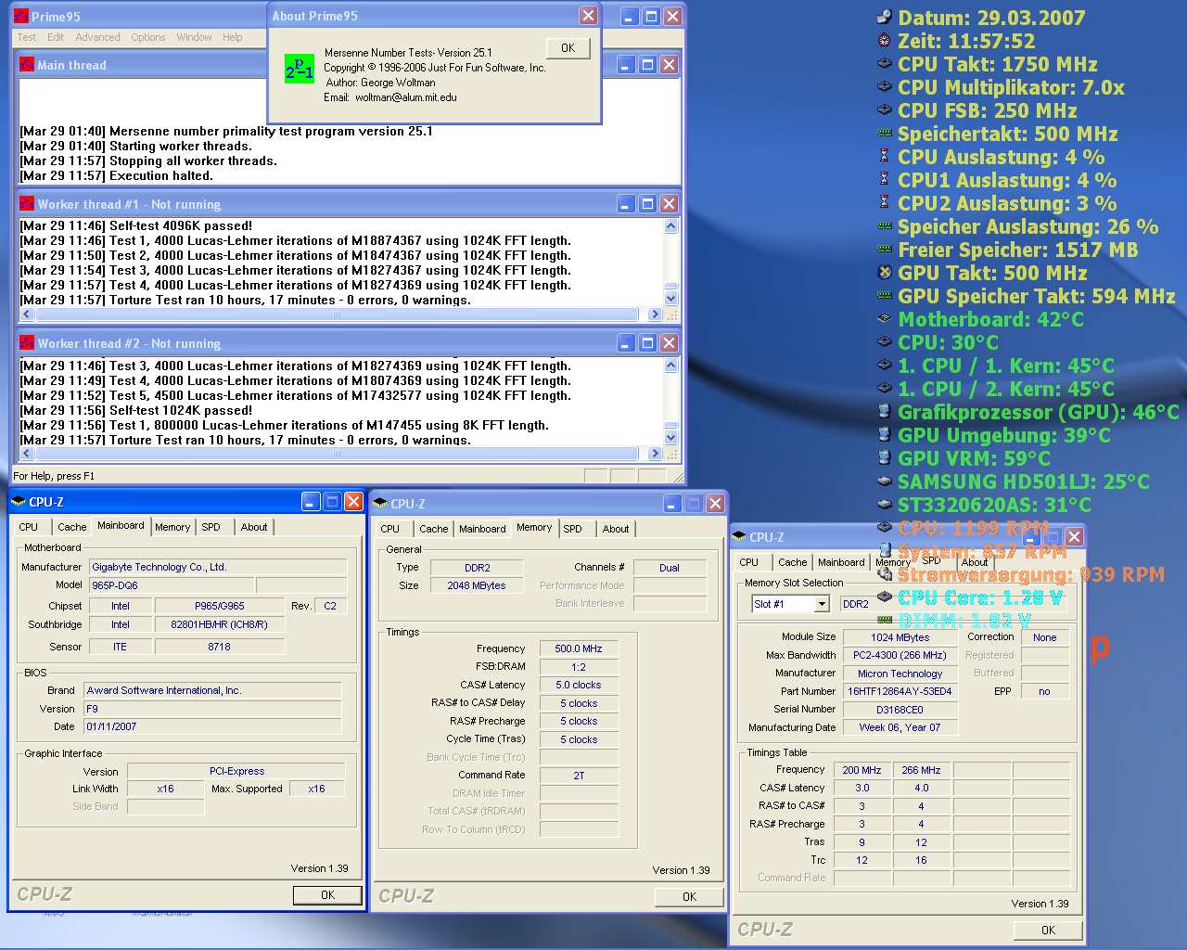Click the Part Number field 16HTF12864AY-53ED4
The width and height of the screenshot is (1187, 950).
click(900, 691)
